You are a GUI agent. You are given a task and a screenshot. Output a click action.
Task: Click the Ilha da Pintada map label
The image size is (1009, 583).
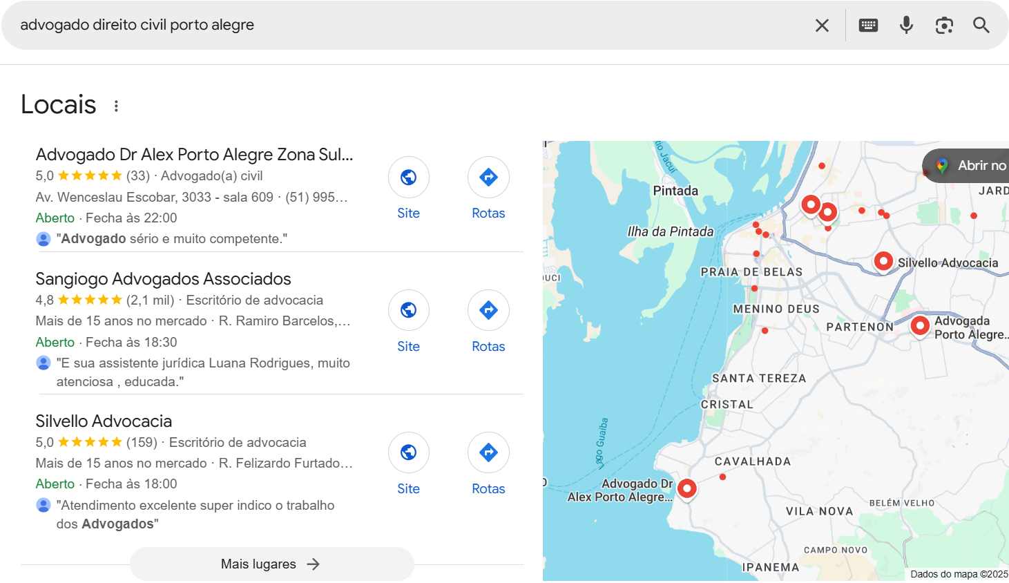pos(670,231)
